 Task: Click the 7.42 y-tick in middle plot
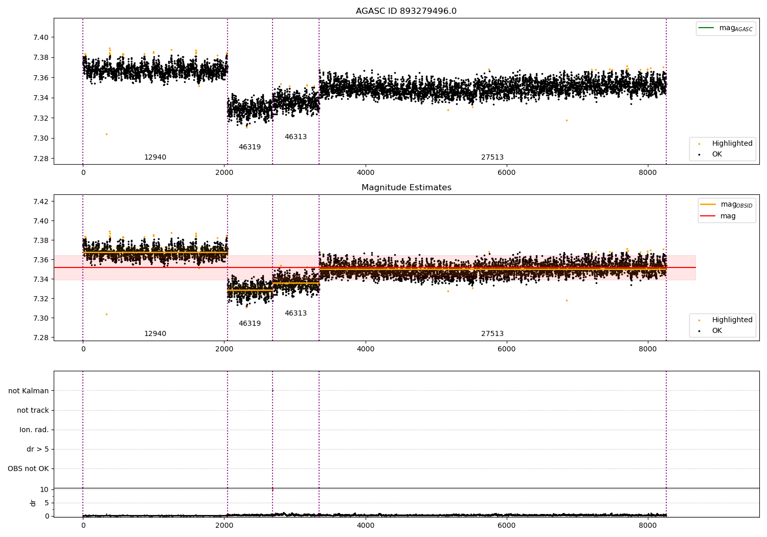tap(41, 202)
